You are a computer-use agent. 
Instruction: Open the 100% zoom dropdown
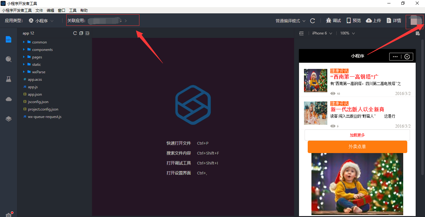[347, 33]
